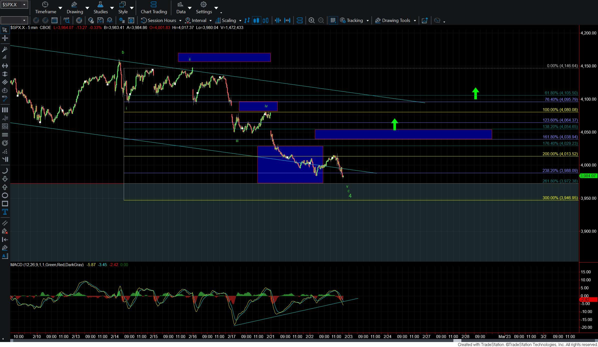Screen dimensions: 598x347
Task: Expand the Timeframe dropdown arrow
Action: (x=60, y=8)
